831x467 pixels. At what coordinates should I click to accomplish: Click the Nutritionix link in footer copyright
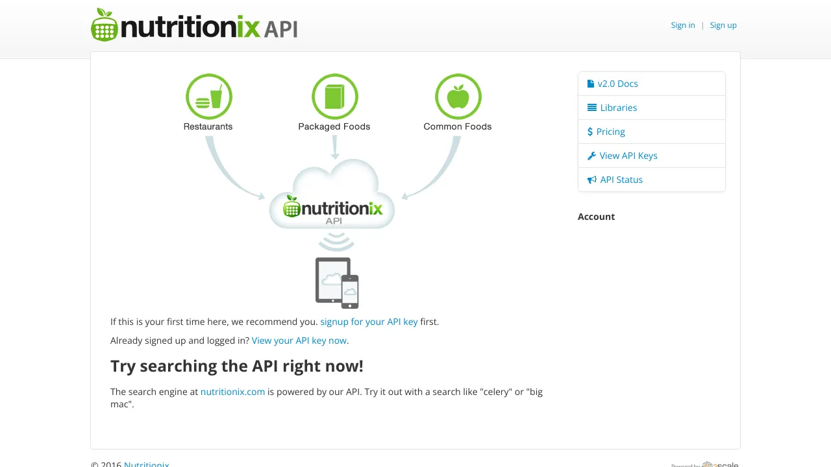[147, 464]
